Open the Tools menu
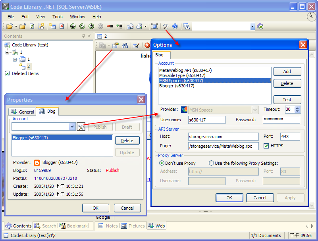This screenshot has height=241, width=318. click(58, 17)
